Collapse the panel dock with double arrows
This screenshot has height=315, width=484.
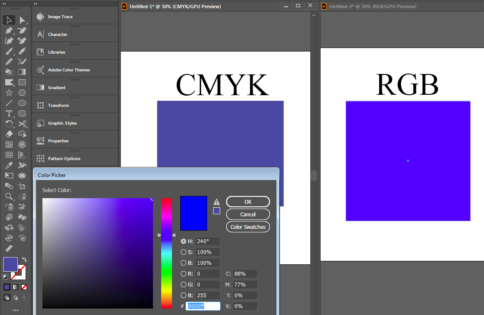click(x=36, y=3)
